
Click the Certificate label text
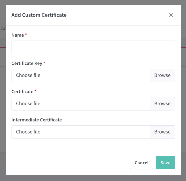click(x=22, y=91)
